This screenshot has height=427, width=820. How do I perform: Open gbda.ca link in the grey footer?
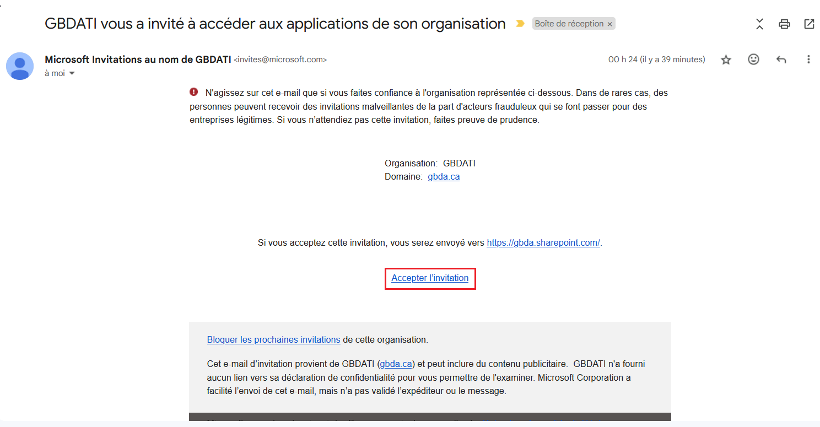pos(396,364)
